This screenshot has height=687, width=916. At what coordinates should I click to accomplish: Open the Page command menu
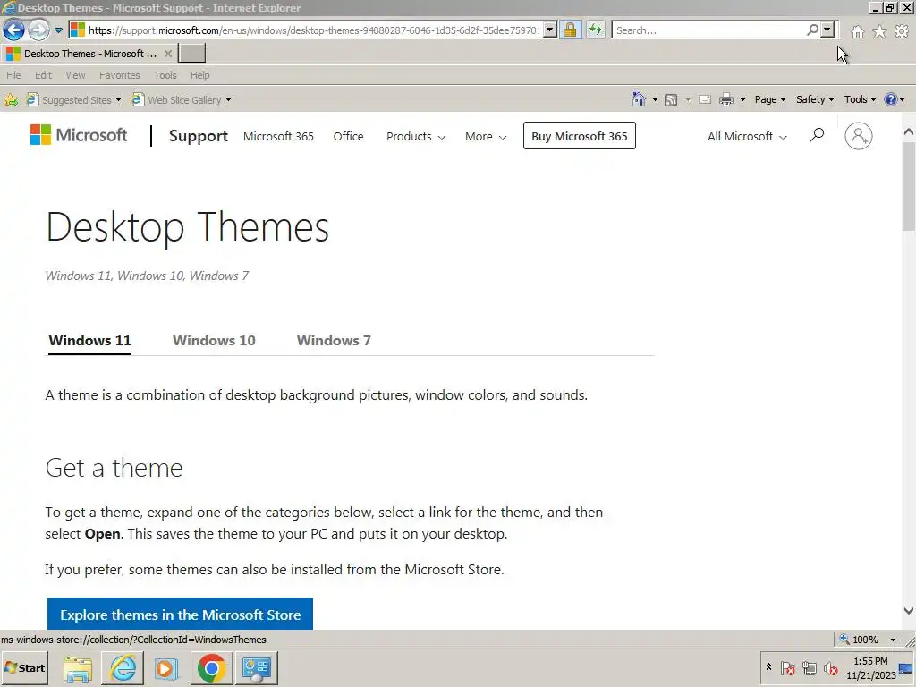(770, 99)
